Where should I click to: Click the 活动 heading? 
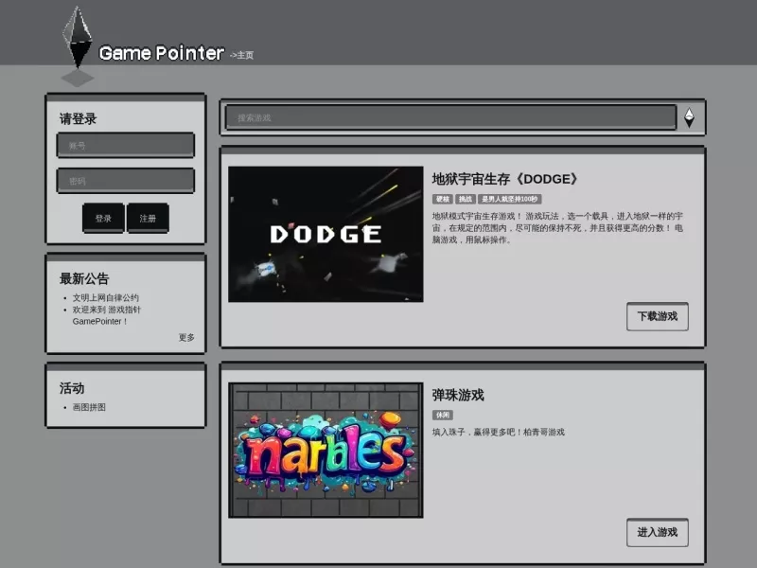[x=72, y=388]
